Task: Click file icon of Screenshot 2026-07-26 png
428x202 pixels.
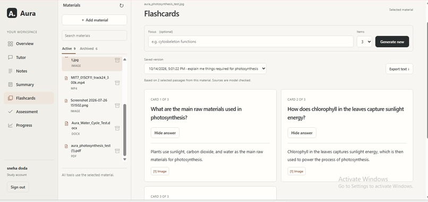Action: click(x=66, y=101)
